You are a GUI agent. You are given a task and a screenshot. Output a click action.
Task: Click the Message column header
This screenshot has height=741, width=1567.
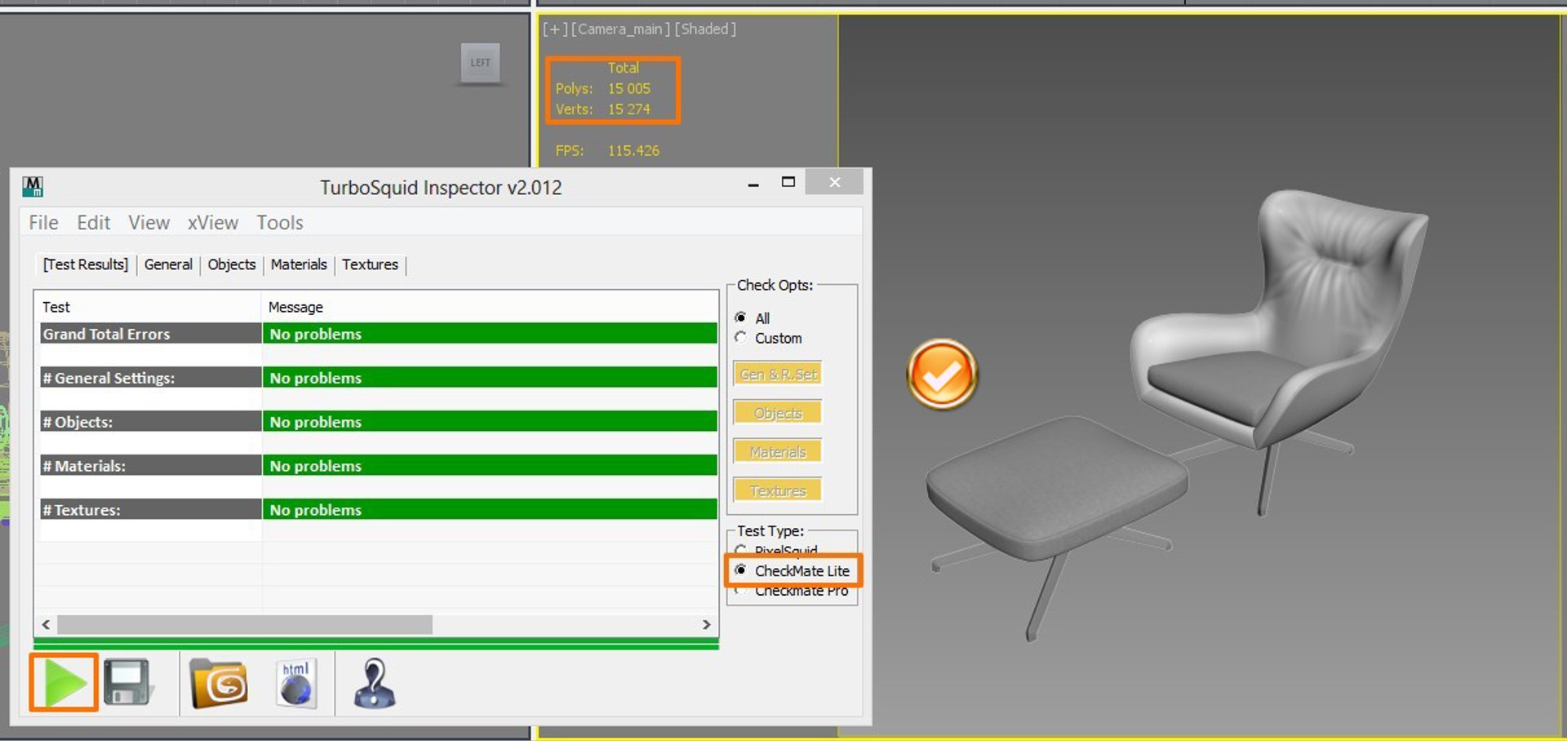pyautogui.click(x=490, y=307)
